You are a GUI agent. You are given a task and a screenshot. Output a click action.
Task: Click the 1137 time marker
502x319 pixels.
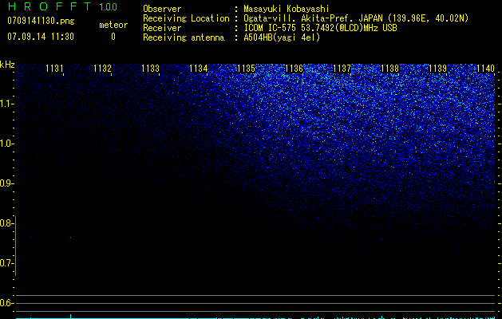click(342, 68)
